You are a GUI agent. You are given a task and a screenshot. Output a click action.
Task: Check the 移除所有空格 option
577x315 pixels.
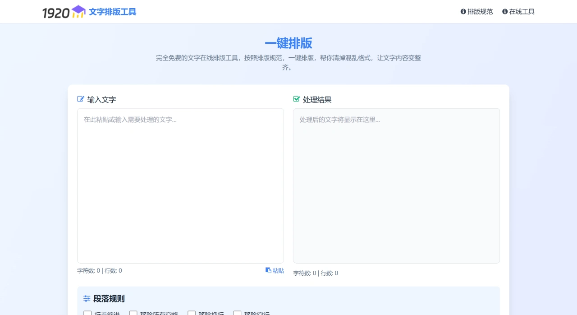tap(133, 314)
